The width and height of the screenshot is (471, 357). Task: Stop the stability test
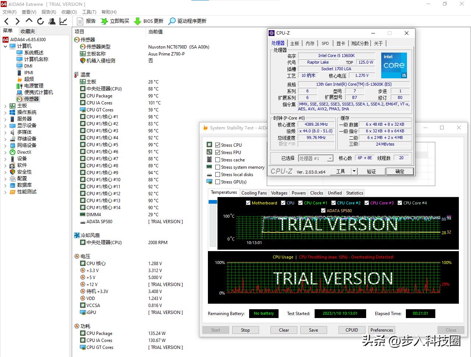[x=245, y=330]
